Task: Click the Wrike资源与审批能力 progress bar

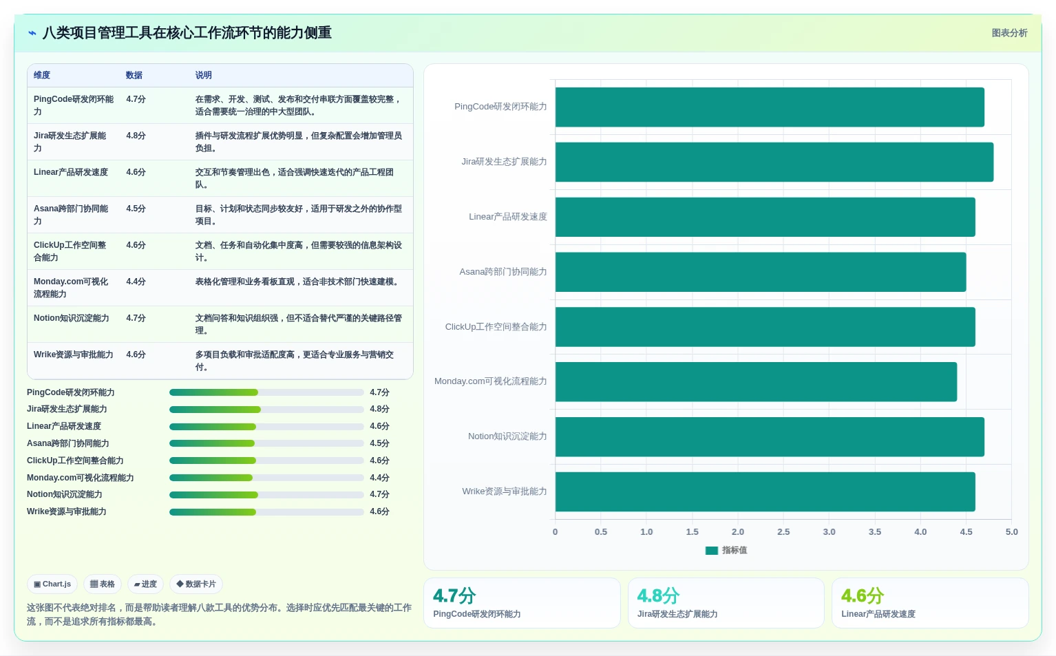Action: click(x=266, y=512)
